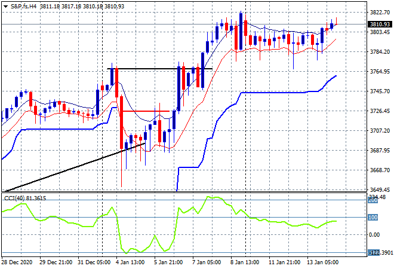Click the 3726.45 price axis label
The image size is (394, 269).
click(x=380, y=111)
